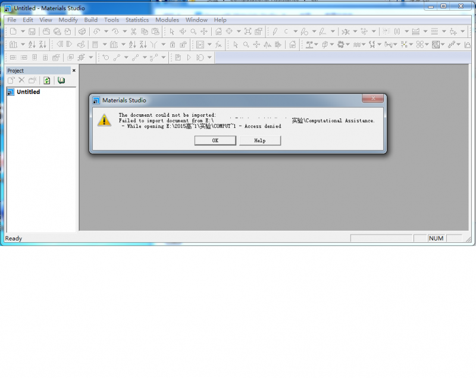This screenshot has height=378, width=476.
Task: Click the book help icon in Project panel
Action: pyautogui.click(x=61, y=80)
